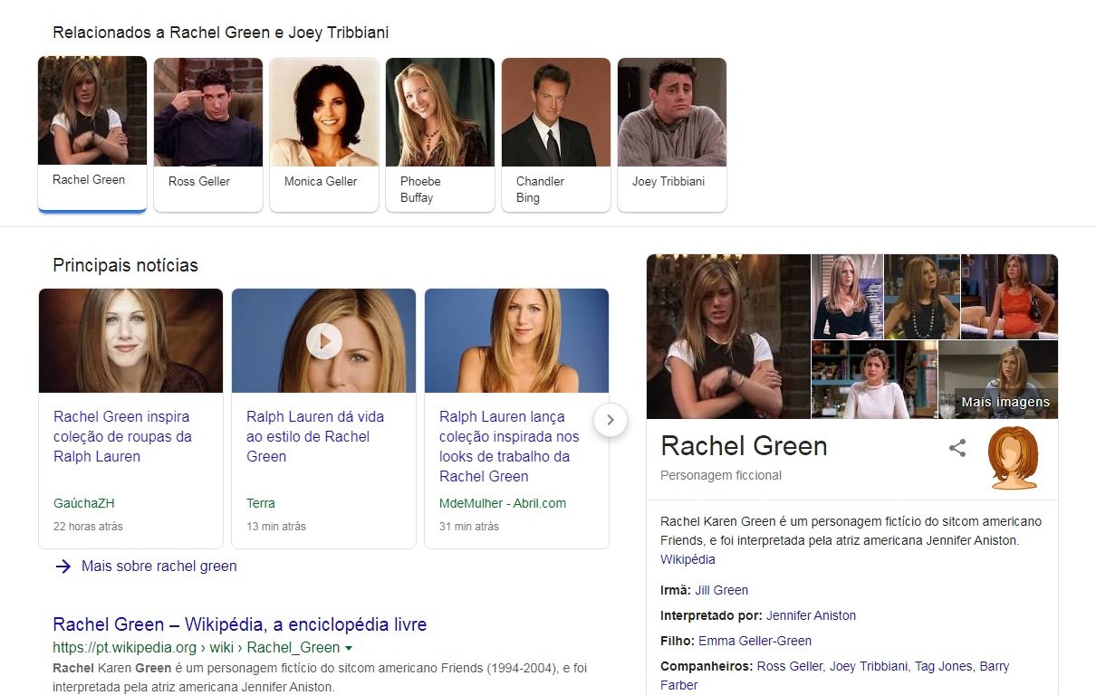Click the Terra source label
The width and height of the screenshot is (1096, 695).
coord(261,503)
